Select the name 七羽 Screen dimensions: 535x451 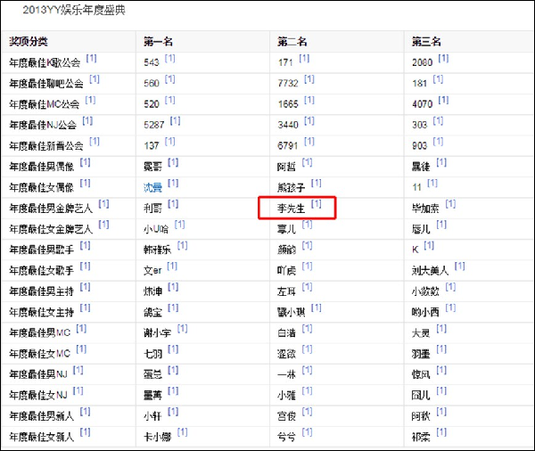[x=152, y=354]
